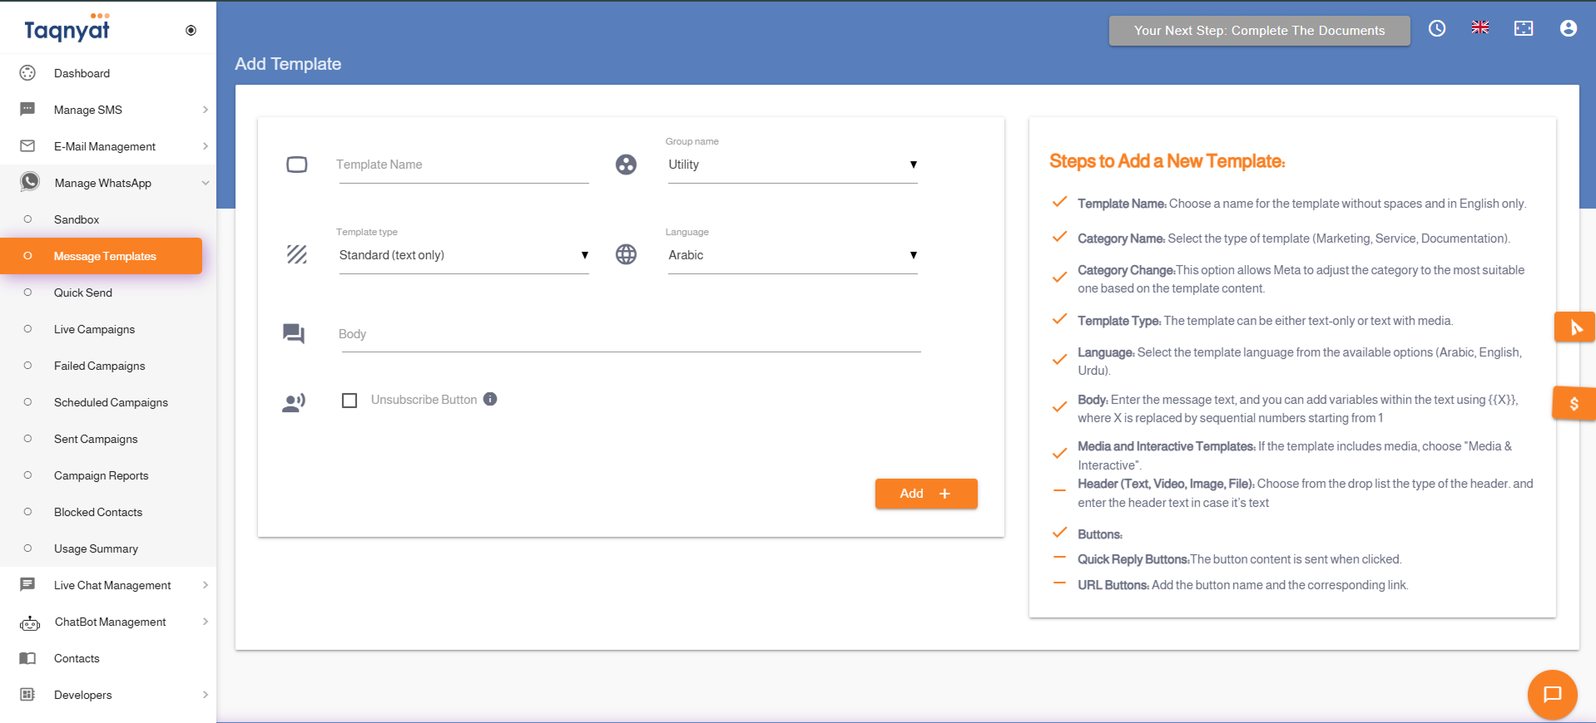Click the Language globe icon
The width and height of the screenshot is (1596, 723).
626,254
